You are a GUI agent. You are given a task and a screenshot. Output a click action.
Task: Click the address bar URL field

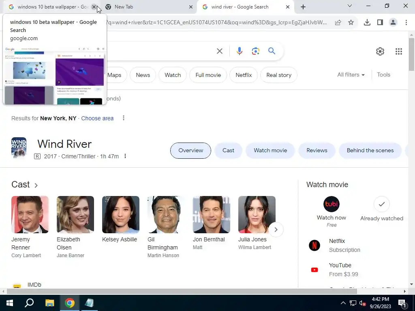tap(216, 23)
